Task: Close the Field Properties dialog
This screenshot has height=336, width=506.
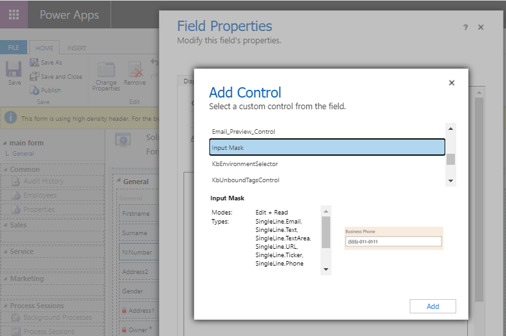Action: click(481, 27)
